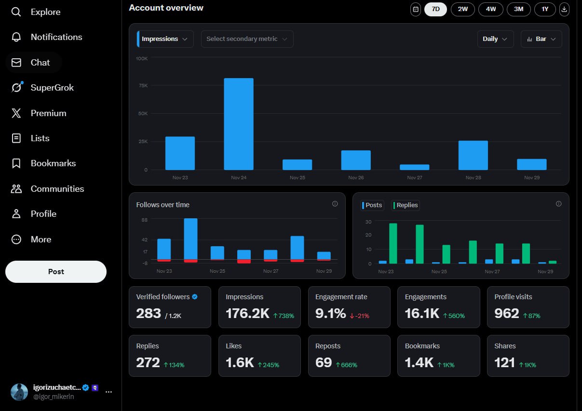Open the Daily interval dropdown
The height and width of the screenshot is (411, 582).
(x=495, y=39)
